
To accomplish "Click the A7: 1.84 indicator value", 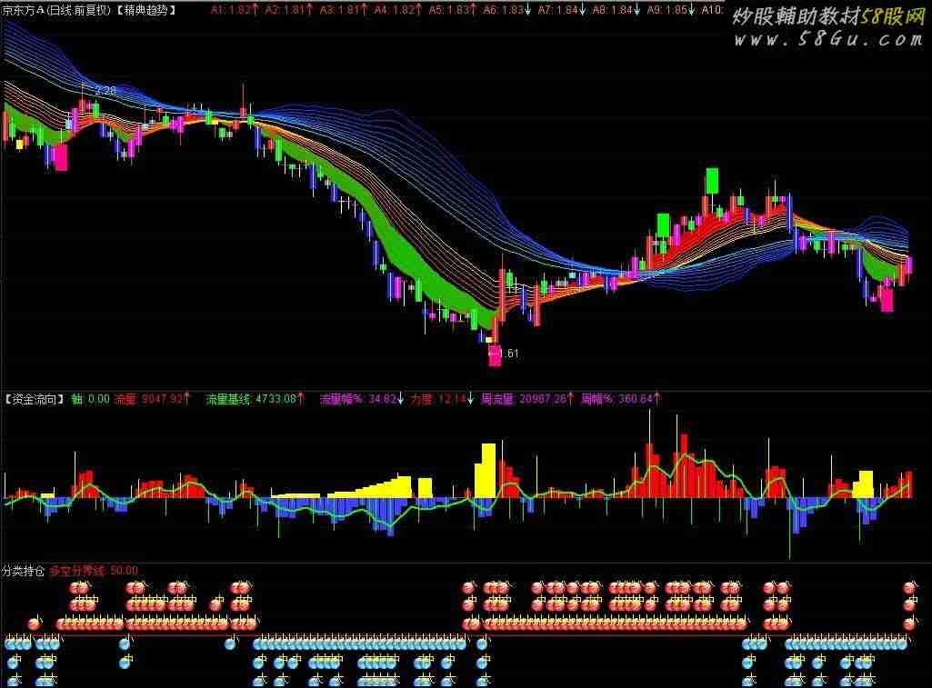I will (562, 10).
